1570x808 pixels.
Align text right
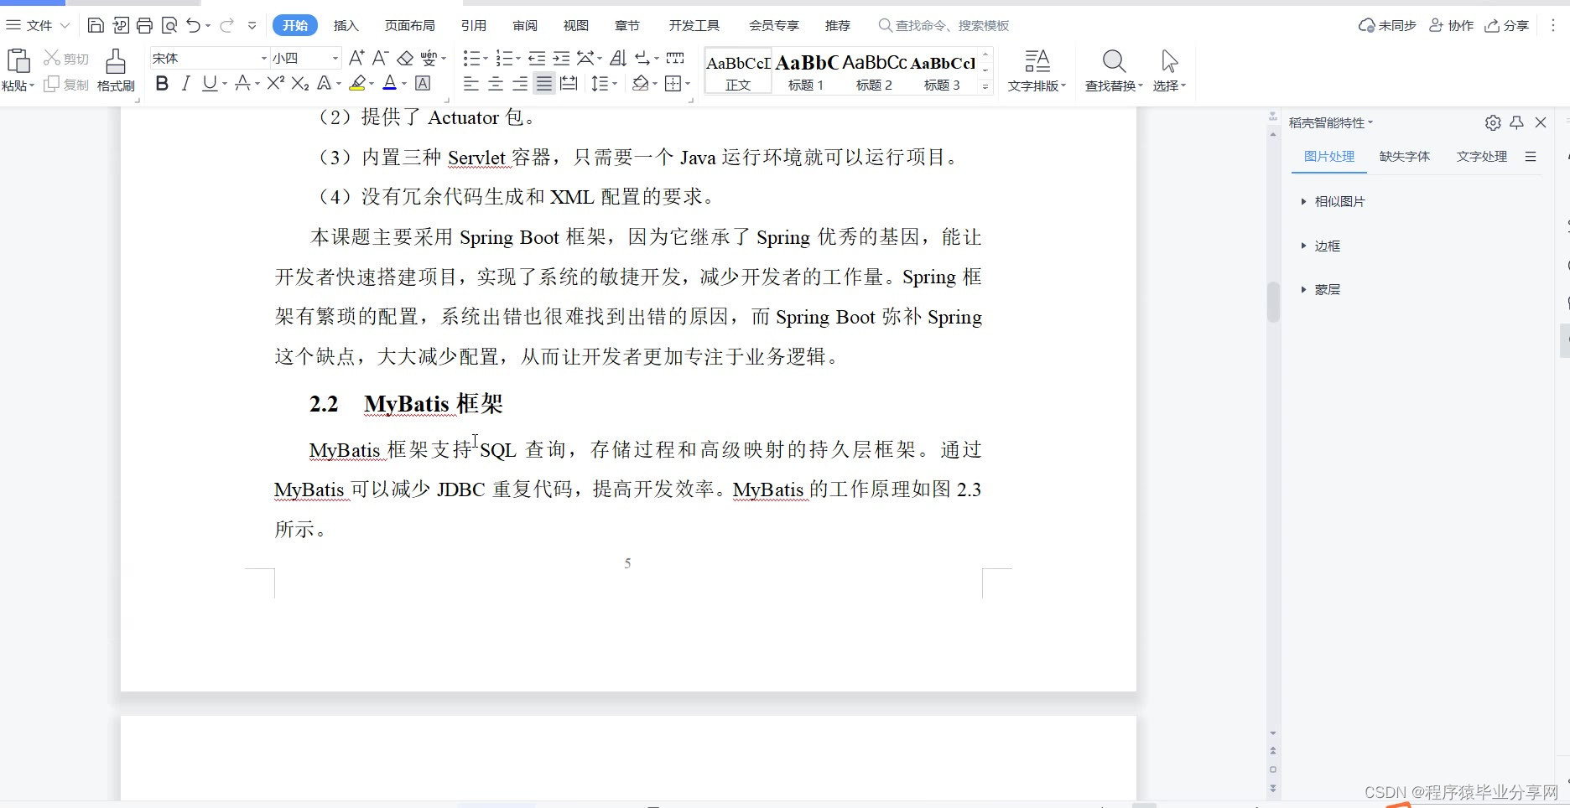(520, 83)
